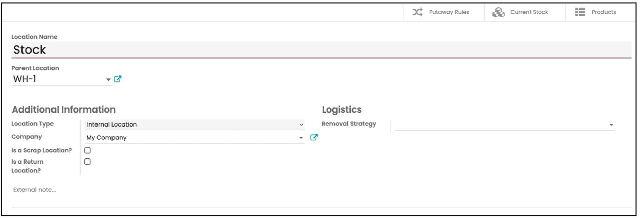Viewport: 641px width, 219px height.
Task: Click the empty Removal Strategy field
Action: (505, 125)
